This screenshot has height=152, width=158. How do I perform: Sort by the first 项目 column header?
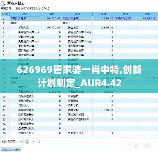coord(25,14)
